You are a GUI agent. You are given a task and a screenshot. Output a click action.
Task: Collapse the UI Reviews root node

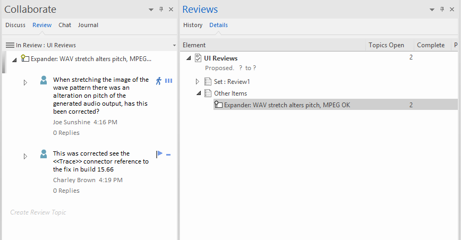coord(188,58)
